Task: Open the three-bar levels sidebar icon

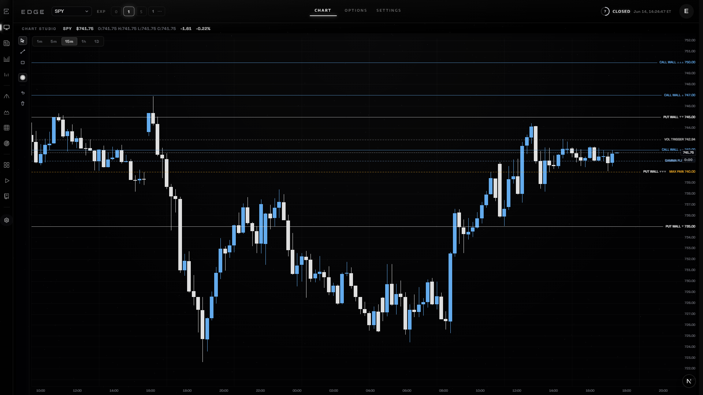Action: tap(7, 75)
